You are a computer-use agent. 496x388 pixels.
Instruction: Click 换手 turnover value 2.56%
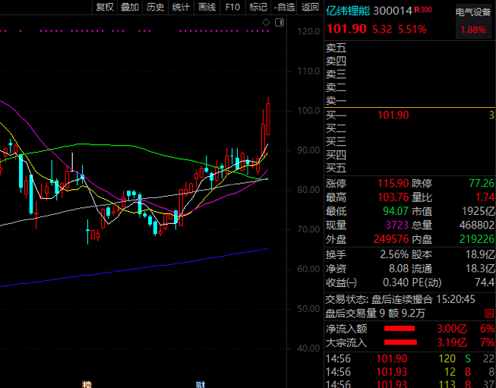coord(394,254)
